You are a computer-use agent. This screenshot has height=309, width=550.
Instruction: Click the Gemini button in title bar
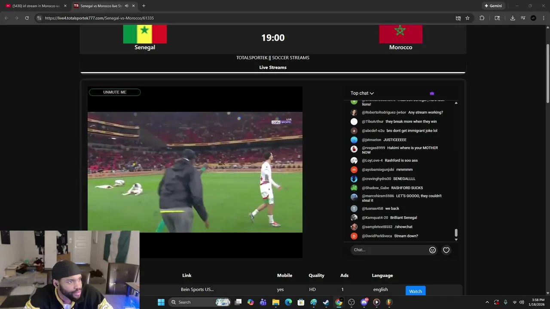tap(493, 6)
